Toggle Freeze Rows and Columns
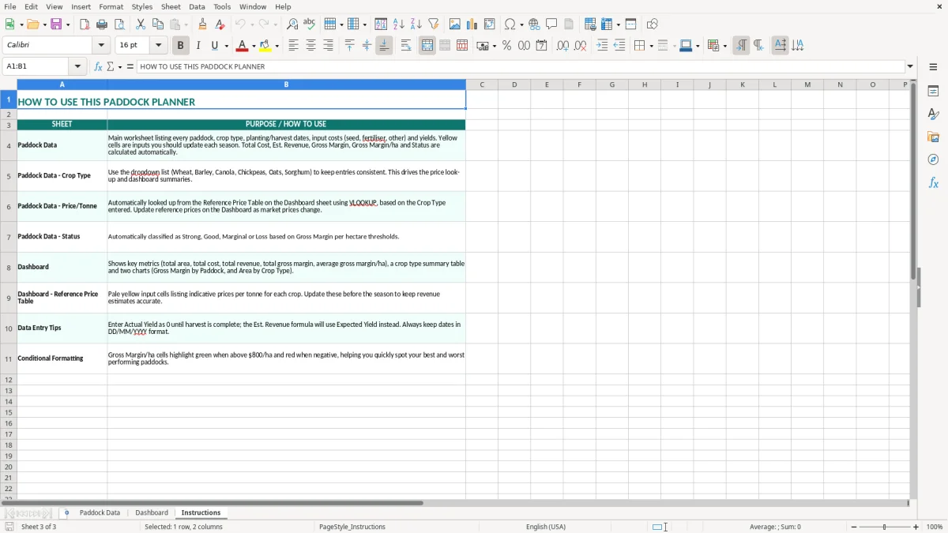This screenshot has height=533, width=948. click(x=607, y=24)
